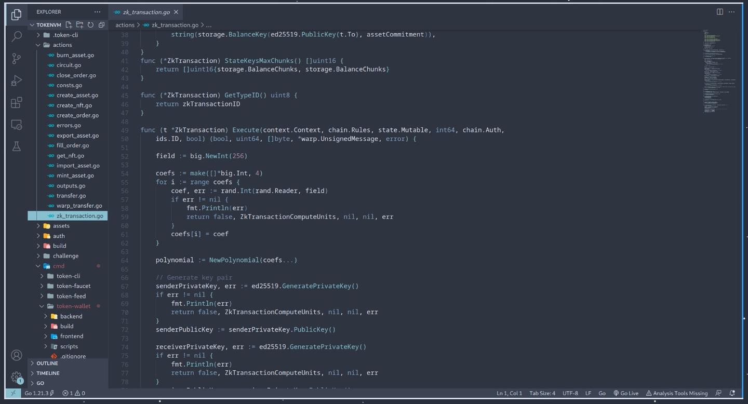Screen dimensions: 748x404
Task: Open mint_asset.go file
Action: [68, 176]
